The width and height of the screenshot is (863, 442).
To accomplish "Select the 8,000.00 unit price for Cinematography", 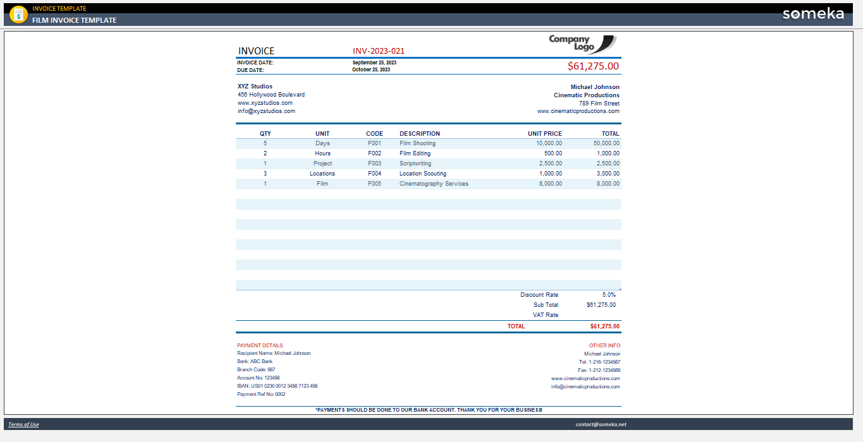I will click(548, 184).
